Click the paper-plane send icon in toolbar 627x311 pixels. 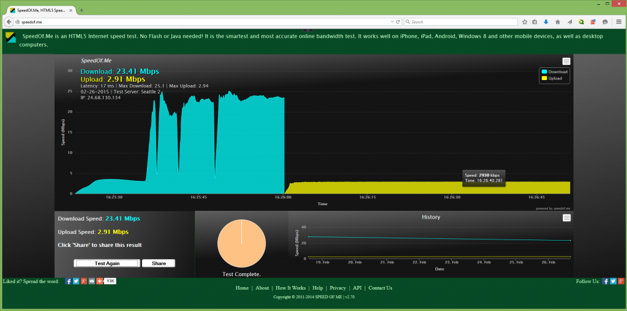pos(569,22)
